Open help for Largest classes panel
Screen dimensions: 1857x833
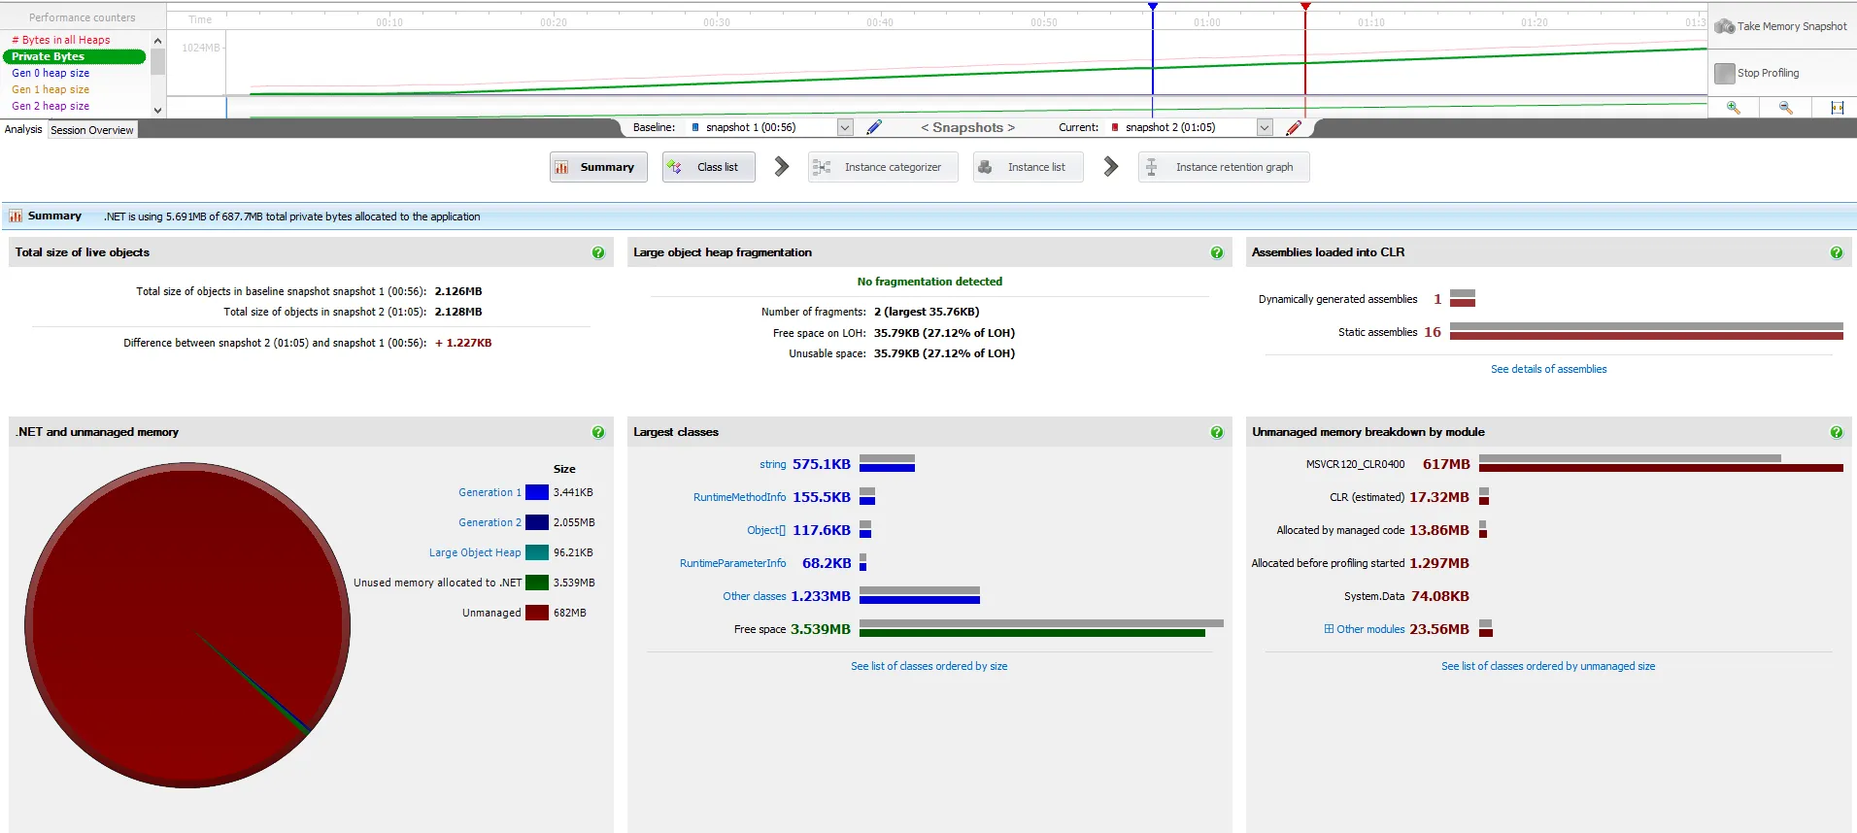click(1217, 432)
